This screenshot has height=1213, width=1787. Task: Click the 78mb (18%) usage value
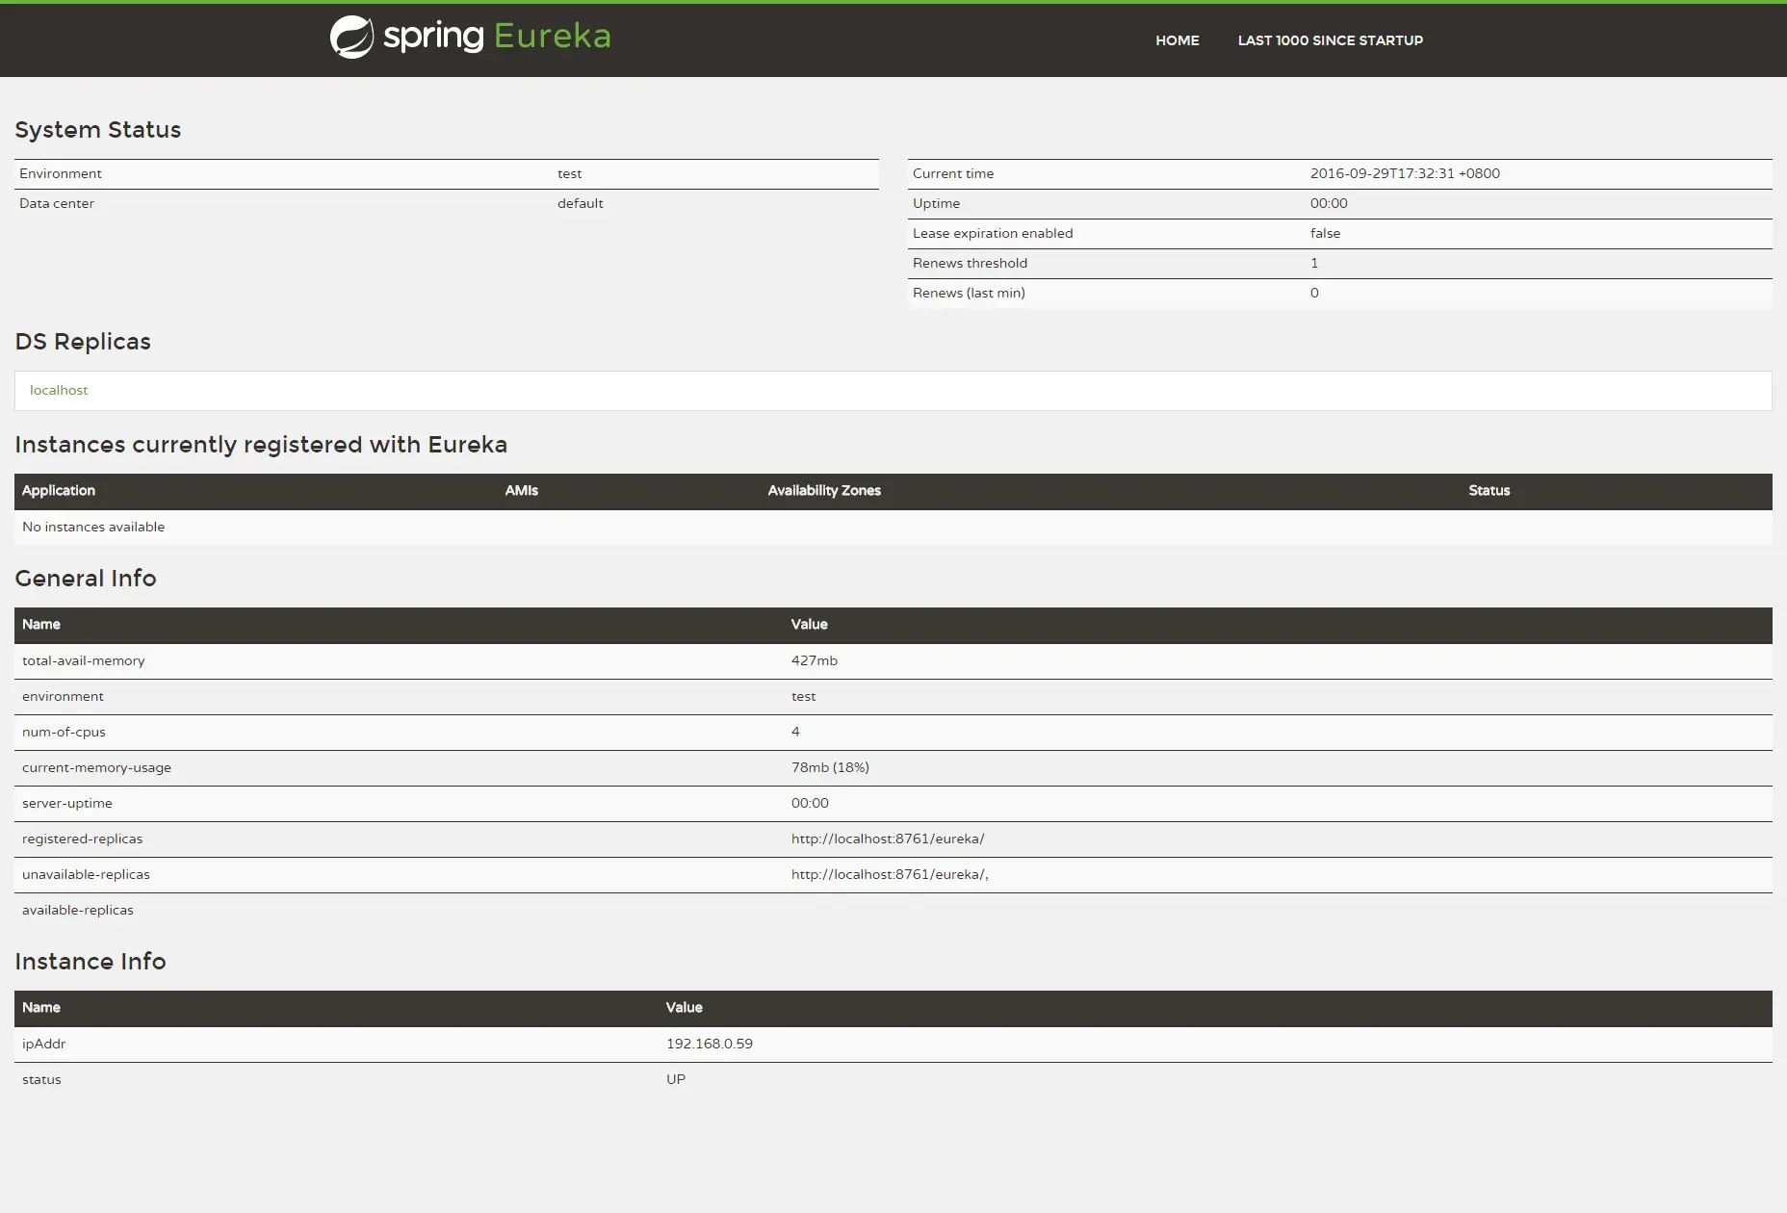coord(830,767)
